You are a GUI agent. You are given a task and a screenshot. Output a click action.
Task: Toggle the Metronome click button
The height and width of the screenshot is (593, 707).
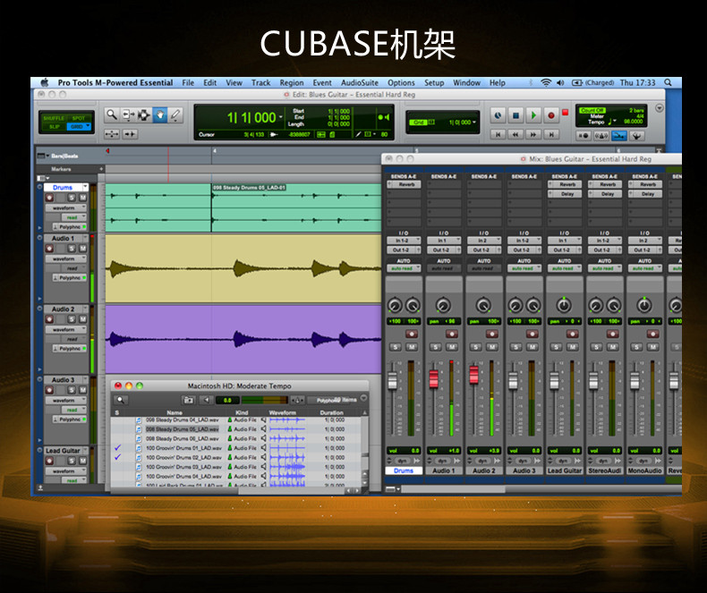601,135
